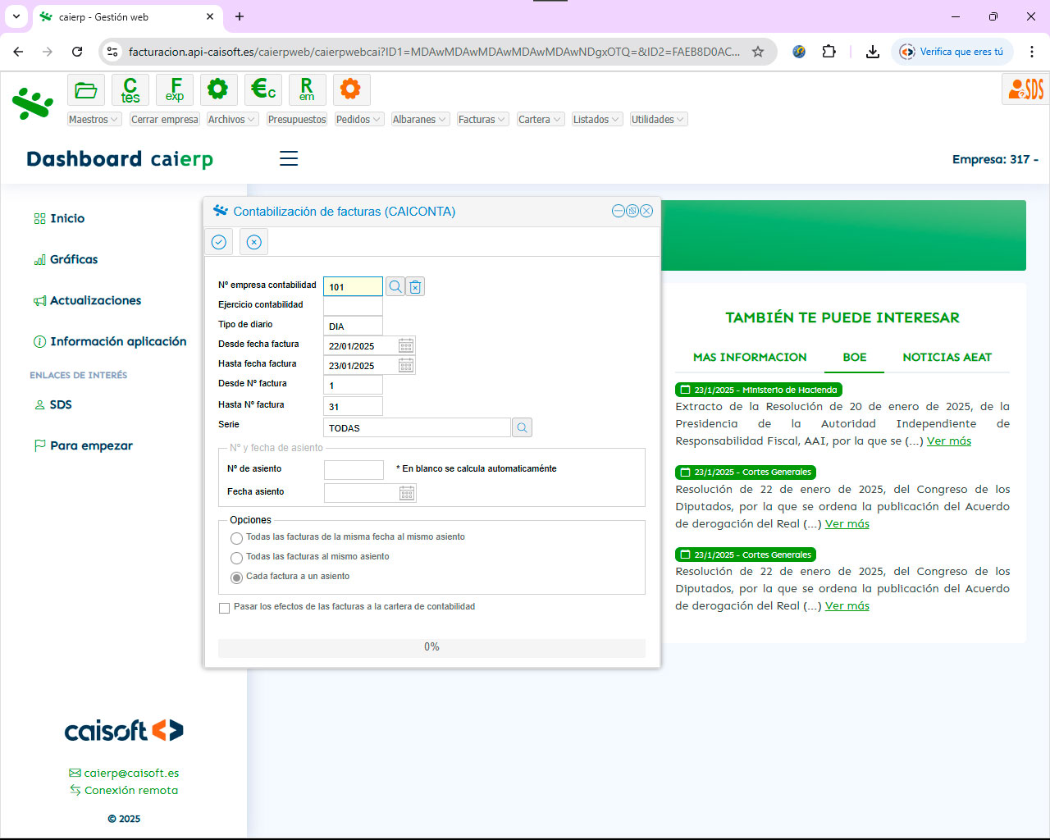This screenshot has width=1050, height=840.
Task: Click the caierp green paw logo
Action: click(33, 104)
